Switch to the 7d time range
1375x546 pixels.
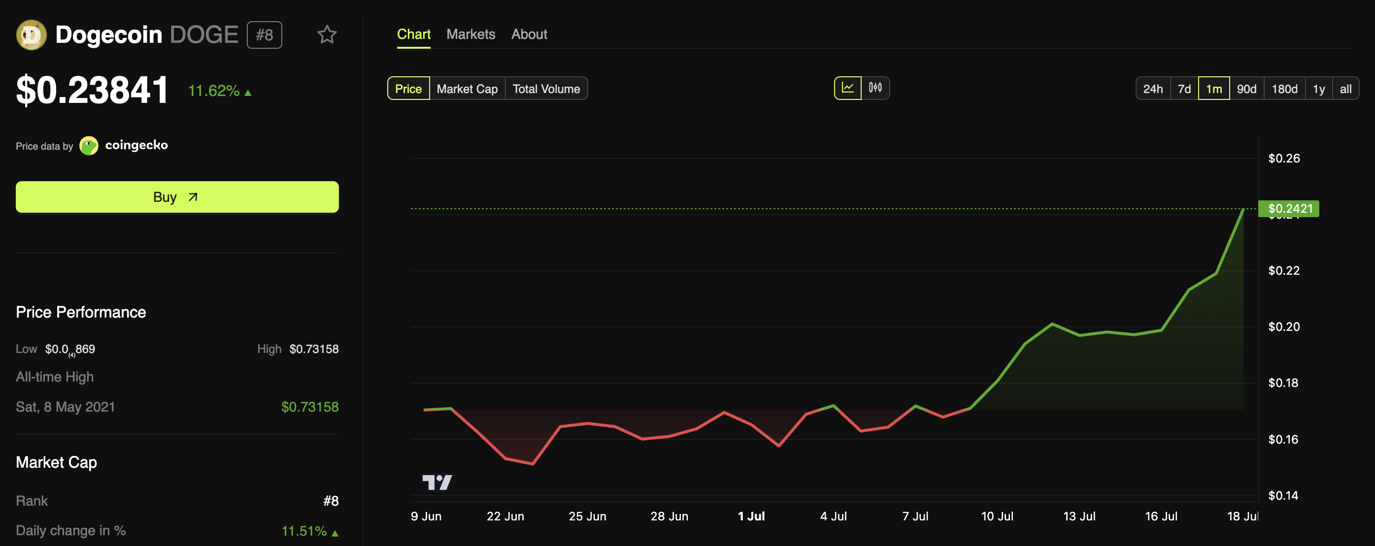click(1184, 89)
